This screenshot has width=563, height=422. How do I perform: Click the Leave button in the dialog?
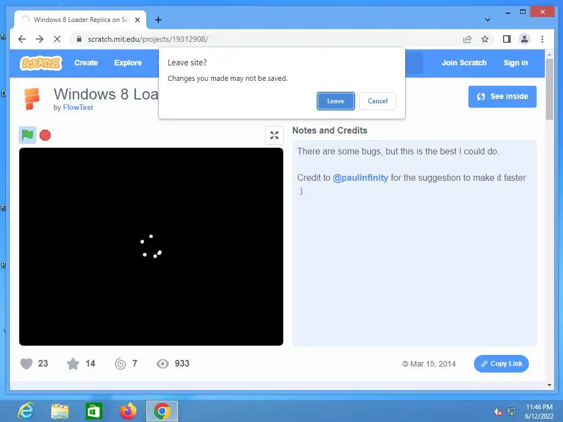point(335,101)
